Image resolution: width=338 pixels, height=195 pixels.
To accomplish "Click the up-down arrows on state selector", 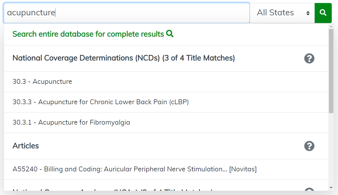I will [x=308, y=13].
